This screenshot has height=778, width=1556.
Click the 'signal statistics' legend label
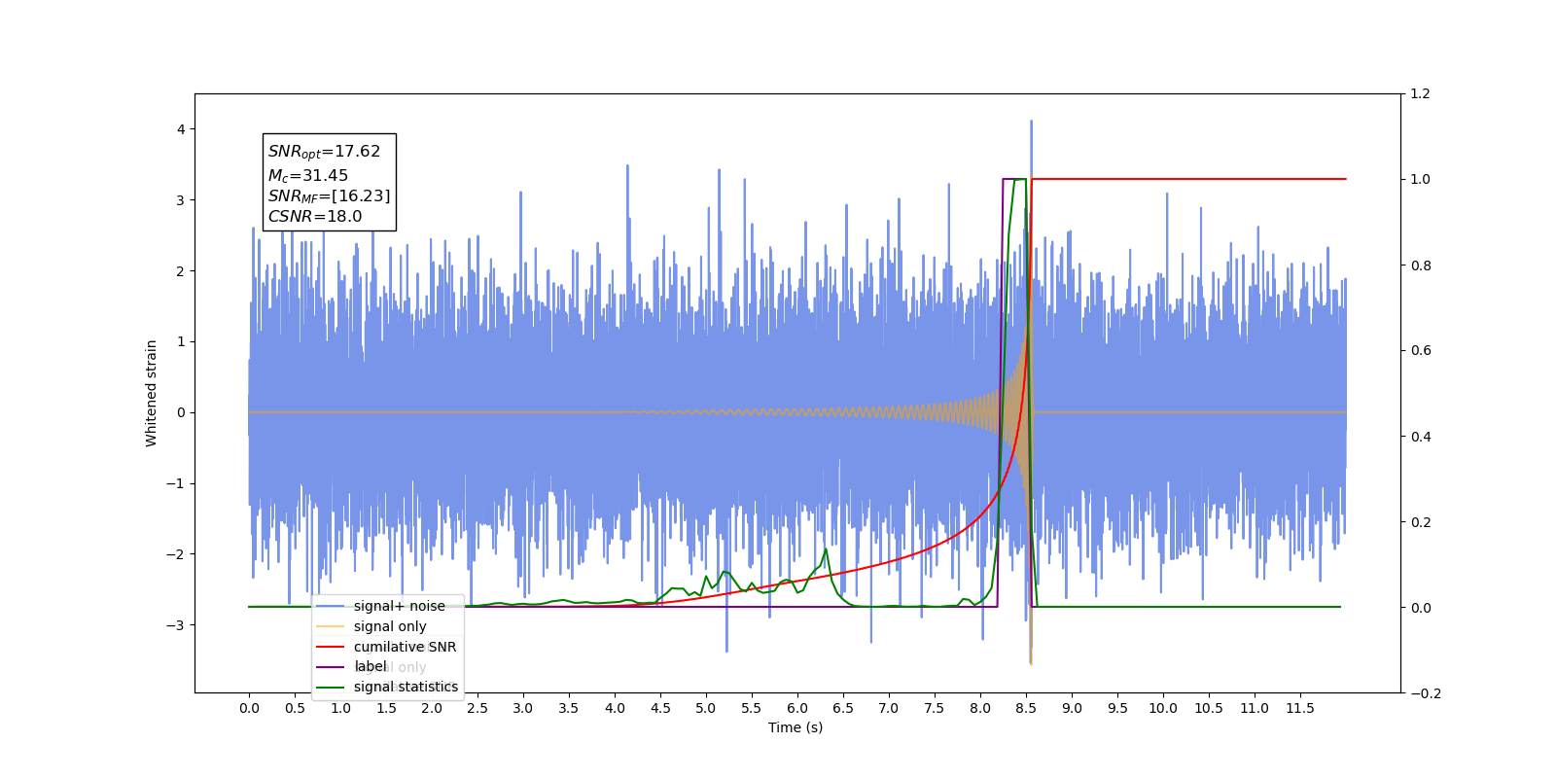pyautogui.click(x=406, y=687)
